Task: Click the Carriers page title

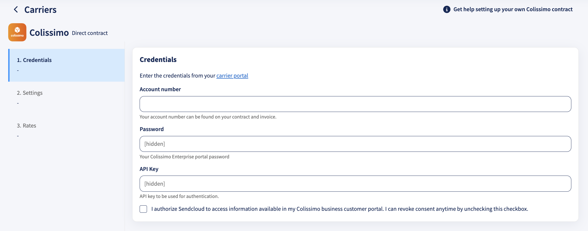Action: click(40, 10)
